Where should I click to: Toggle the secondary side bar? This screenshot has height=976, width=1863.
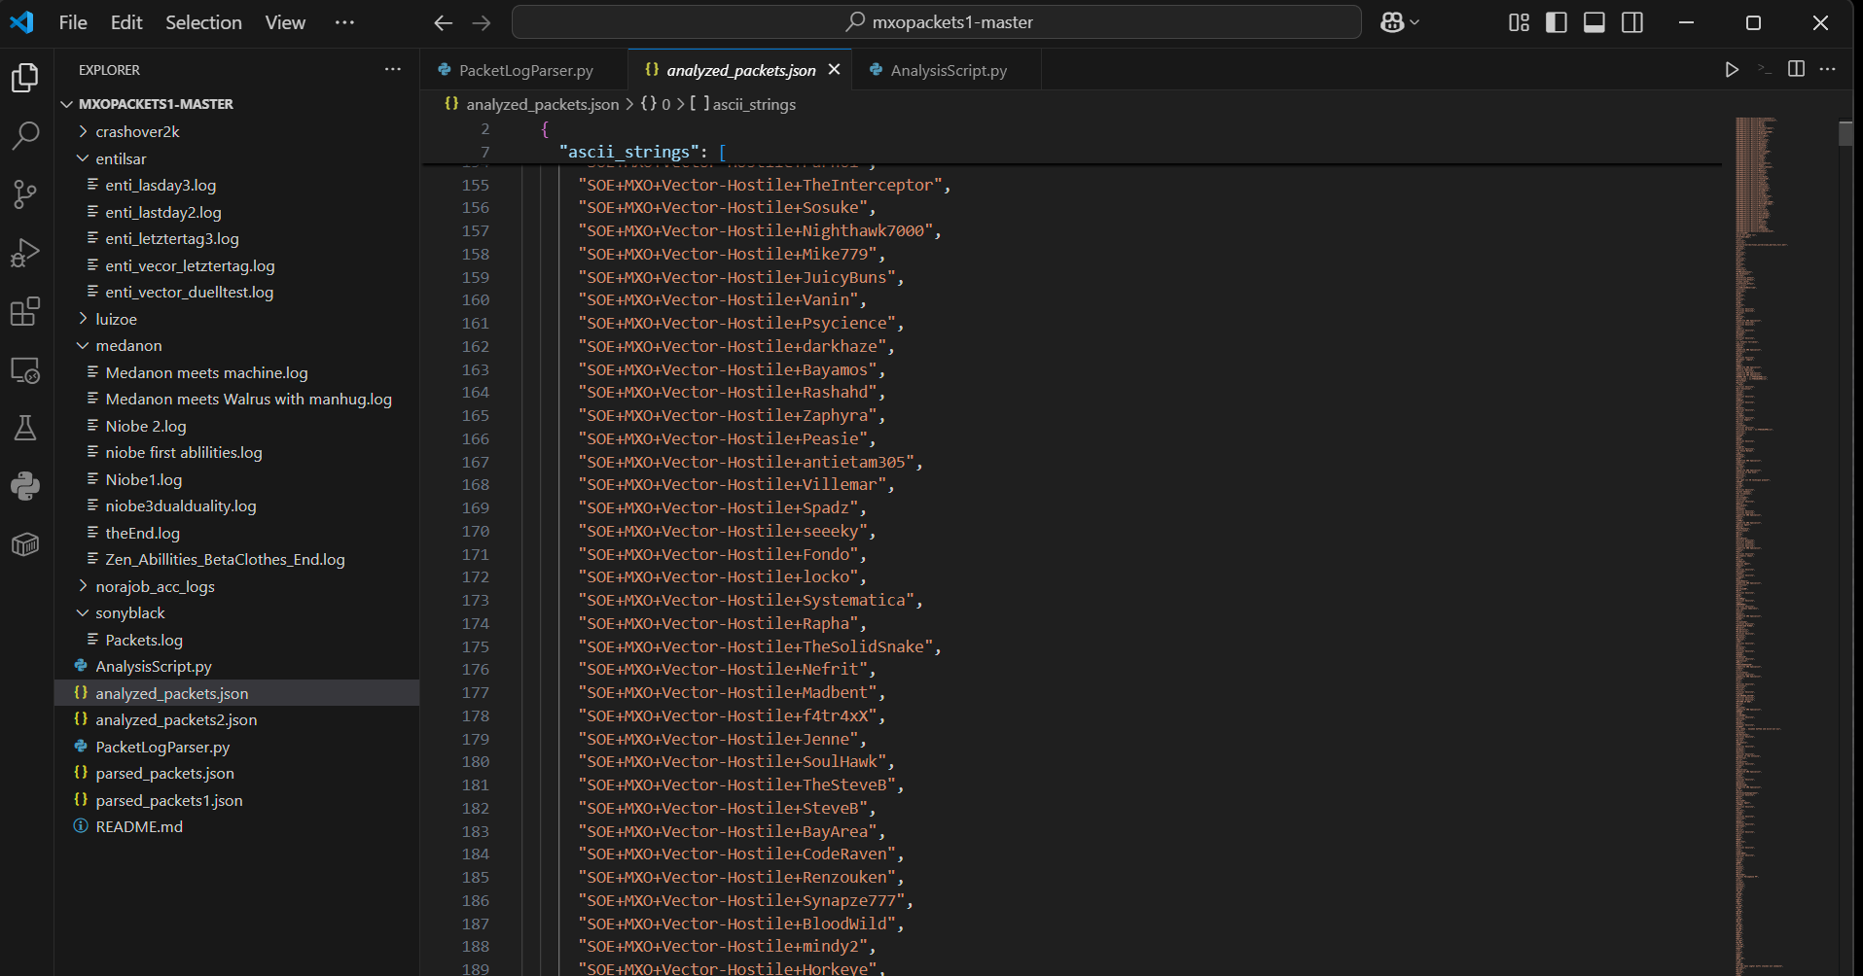pos(1632,22)
